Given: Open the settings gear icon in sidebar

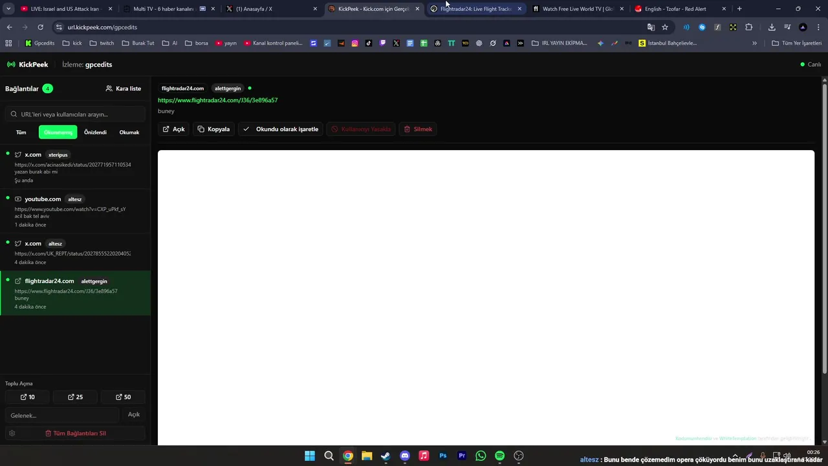Looking at the screenshot, I should [x=12, y=433].
